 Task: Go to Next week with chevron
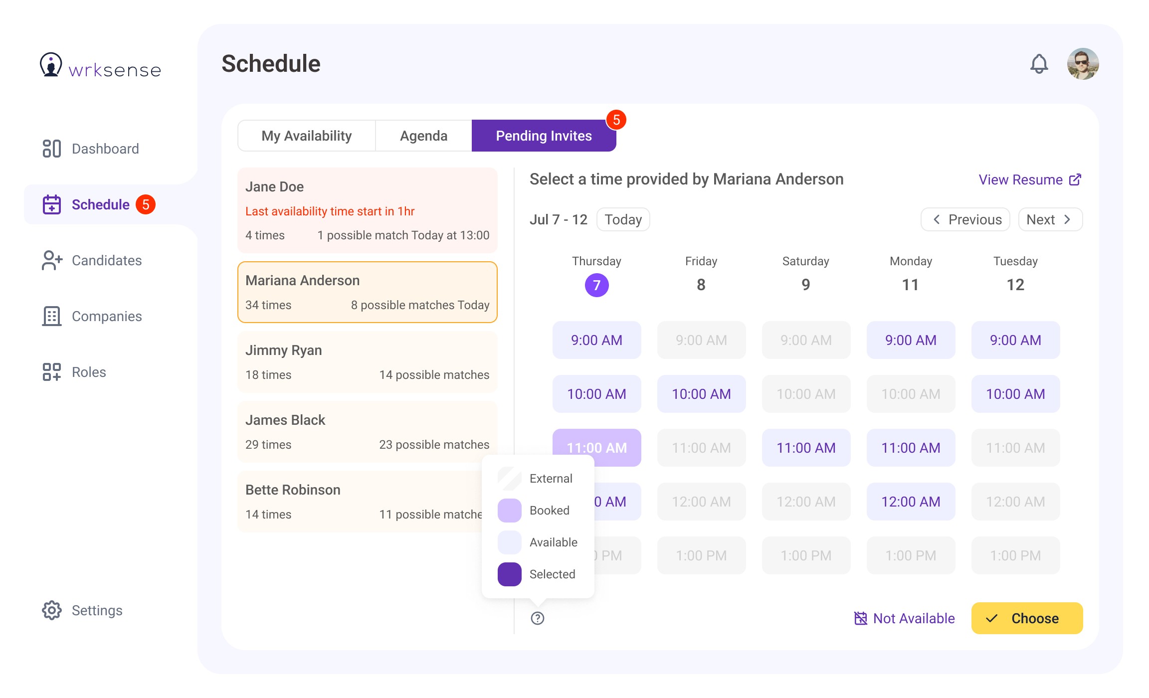tap(1050, 219)
